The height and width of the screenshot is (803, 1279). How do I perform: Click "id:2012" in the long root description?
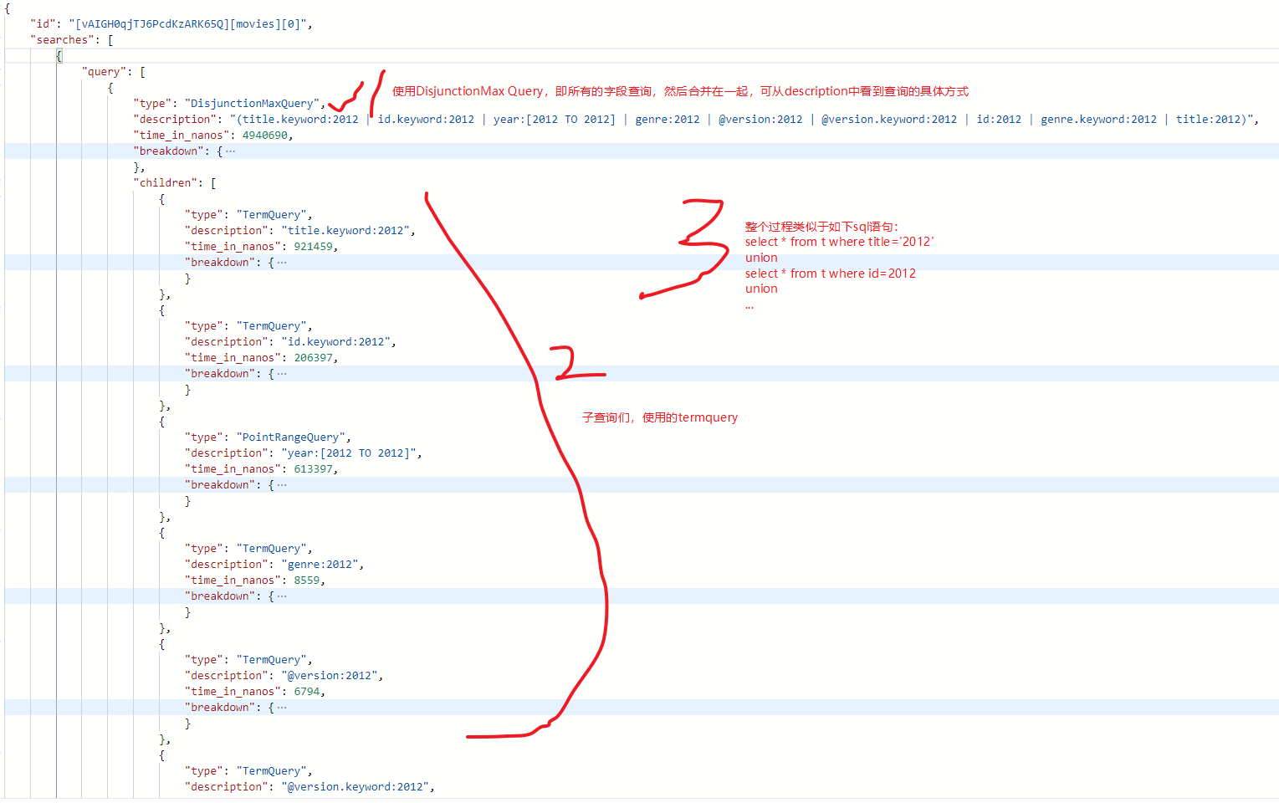tap(999, 120)
